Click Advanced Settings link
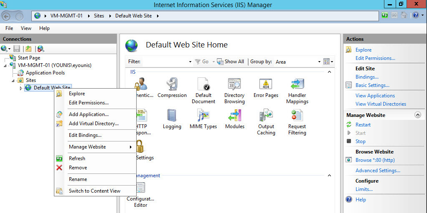This screenshot has width=427, height=213. [378, 171]
